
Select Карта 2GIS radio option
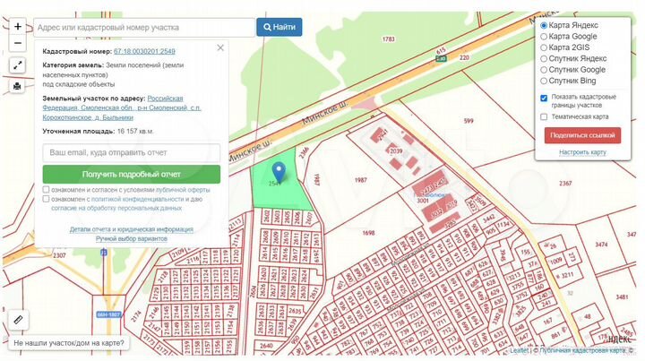coord(543,47)
